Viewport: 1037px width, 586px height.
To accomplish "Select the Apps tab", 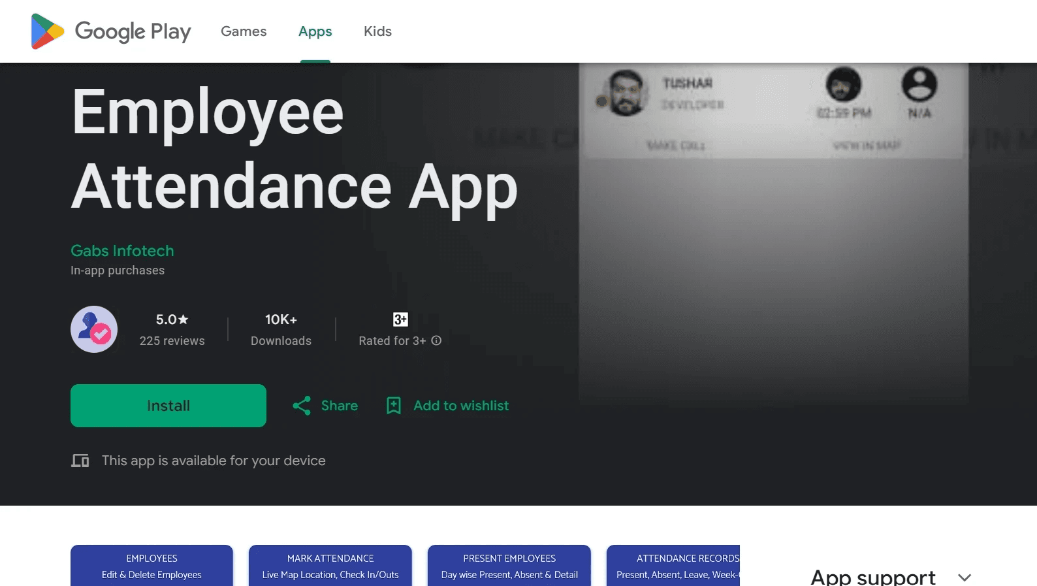I will pyautogui.click(x=315, y=31).
